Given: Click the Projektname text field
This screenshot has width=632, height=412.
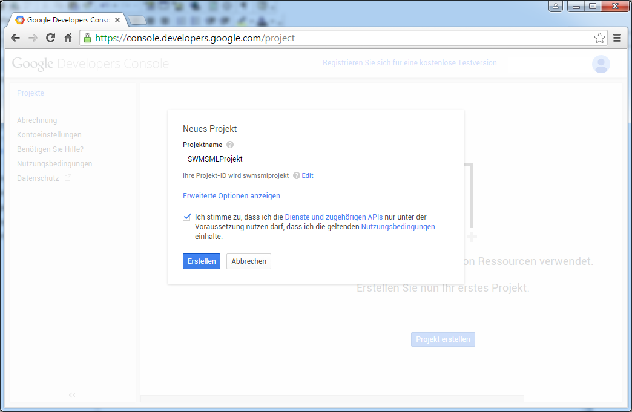Looking at the screenshot, I should click(315, 159).
